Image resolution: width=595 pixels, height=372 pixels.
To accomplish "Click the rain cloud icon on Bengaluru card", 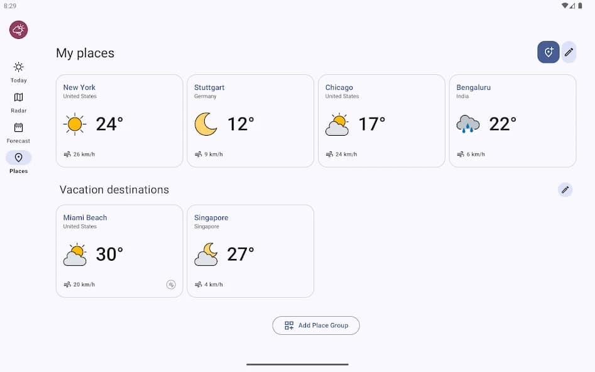I will tap(467, 124).
